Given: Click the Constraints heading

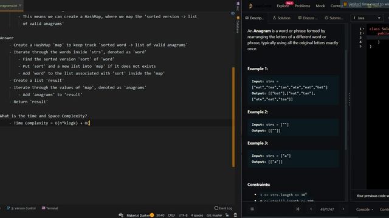Looking at the screenshot, I should pos(258,185).
